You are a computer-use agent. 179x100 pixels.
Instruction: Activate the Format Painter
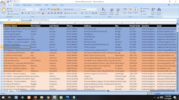(x=13, y=14)
